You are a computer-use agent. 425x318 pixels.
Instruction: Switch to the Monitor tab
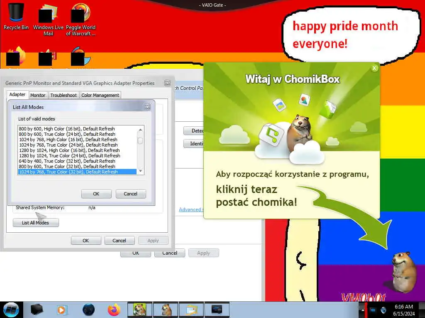pos(38,95)
